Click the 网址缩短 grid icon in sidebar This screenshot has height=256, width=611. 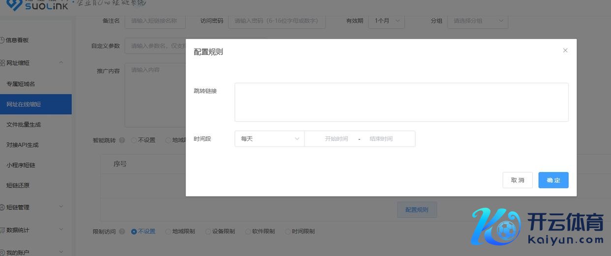pos(2,63)
